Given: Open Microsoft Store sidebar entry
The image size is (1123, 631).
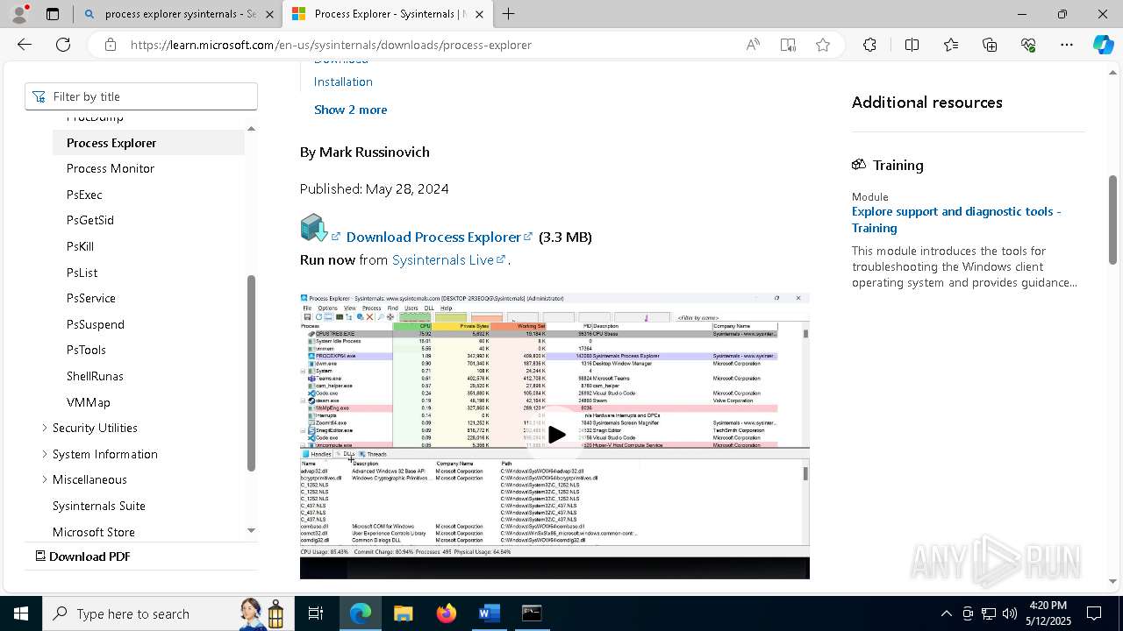Looking at the screenshot, I should click(x=94, y=532).
